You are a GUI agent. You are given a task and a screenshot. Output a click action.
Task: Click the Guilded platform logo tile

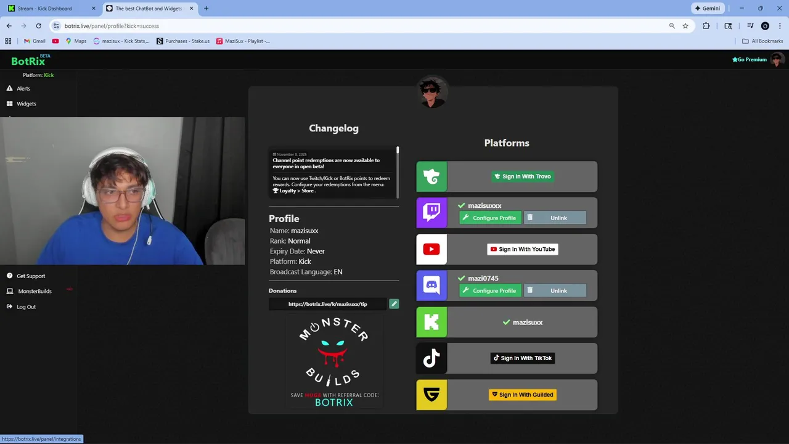pos(431,395)
